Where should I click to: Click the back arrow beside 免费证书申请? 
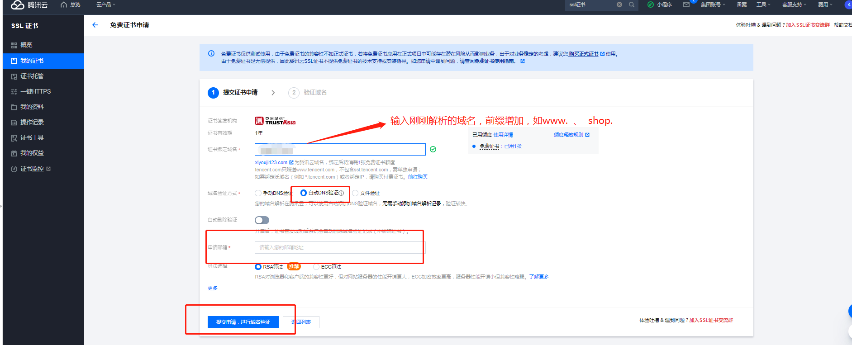[95, 25]
